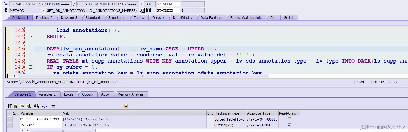The image size is (408, 132).
Task: Toggle Read-Only checkbox for IV_NAME
Action: [x=289, y=125]
